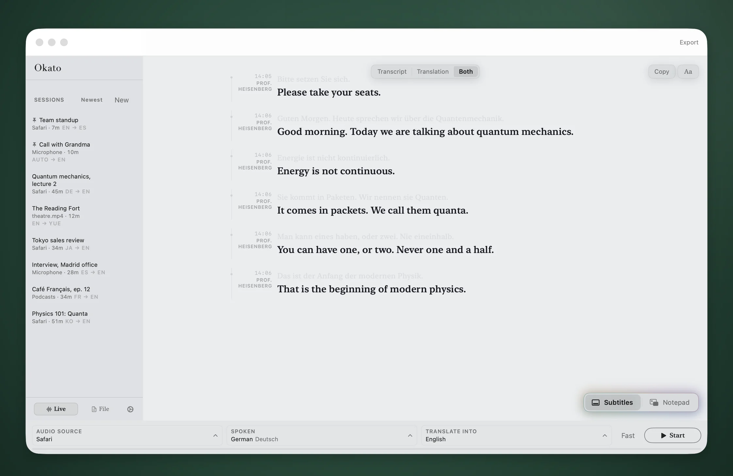Click the German line "Guten Morgen. Heute sprechen..."
The image size is (733, 476).
coord(390,118)
